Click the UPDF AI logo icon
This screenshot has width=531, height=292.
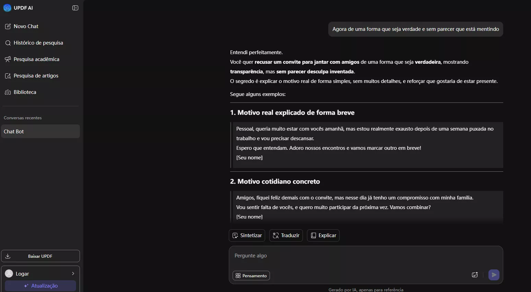[7, 8]
